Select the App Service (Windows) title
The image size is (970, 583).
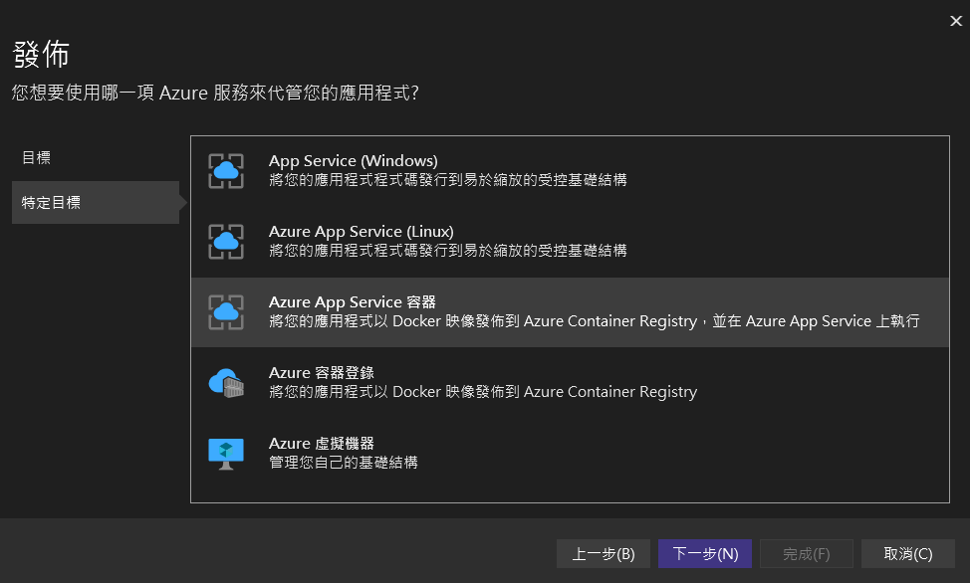[353, 161]
